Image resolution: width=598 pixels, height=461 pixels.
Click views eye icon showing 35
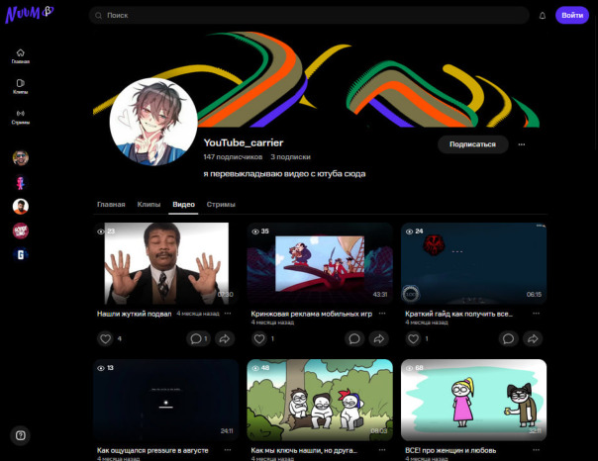(255, 231)
